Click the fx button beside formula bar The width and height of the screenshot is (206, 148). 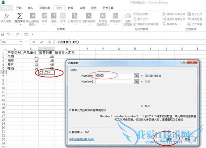49,42
